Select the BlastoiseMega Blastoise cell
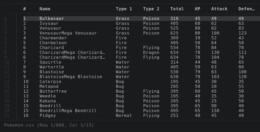The width and height of the screenshot is (260, 132). click(71, 77)
